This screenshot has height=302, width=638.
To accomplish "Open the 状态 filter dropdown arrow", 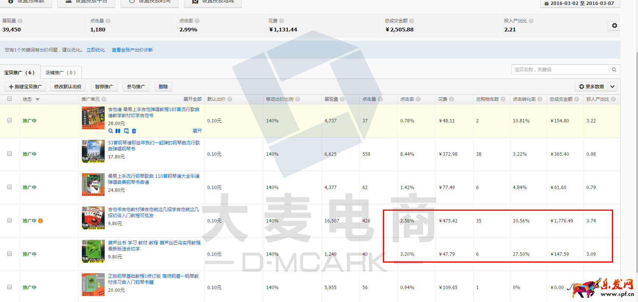I will (38, 99).
